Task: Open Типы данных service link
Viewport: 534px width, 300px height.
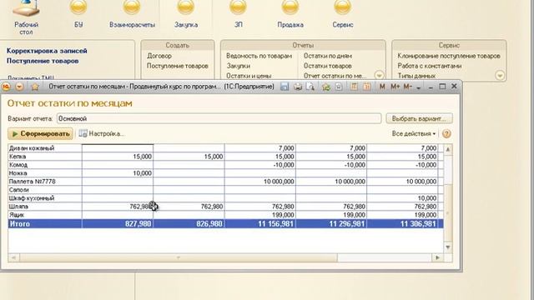Action: coord(416,76)
